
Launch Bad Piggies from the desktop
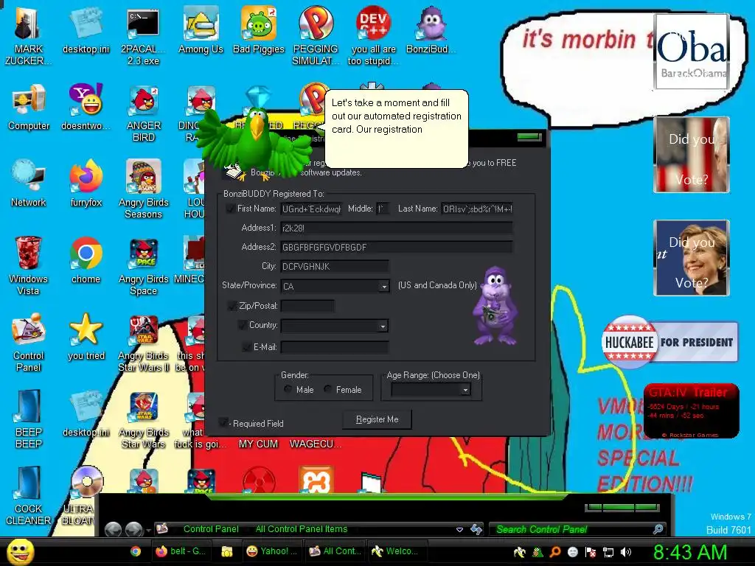pyautogui.click(x=259, y=29)
